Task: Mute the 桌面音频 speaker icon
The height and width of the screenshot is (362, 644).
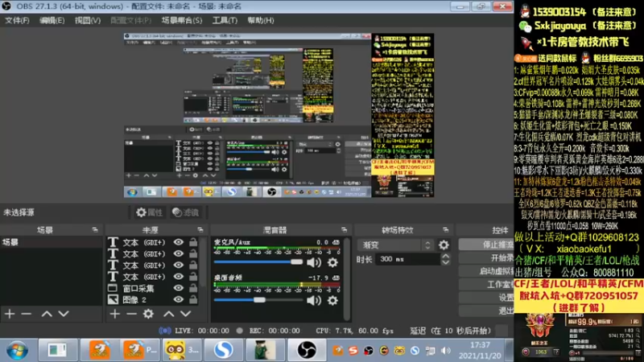Action: pyautogui.click(x=314, y=300)
